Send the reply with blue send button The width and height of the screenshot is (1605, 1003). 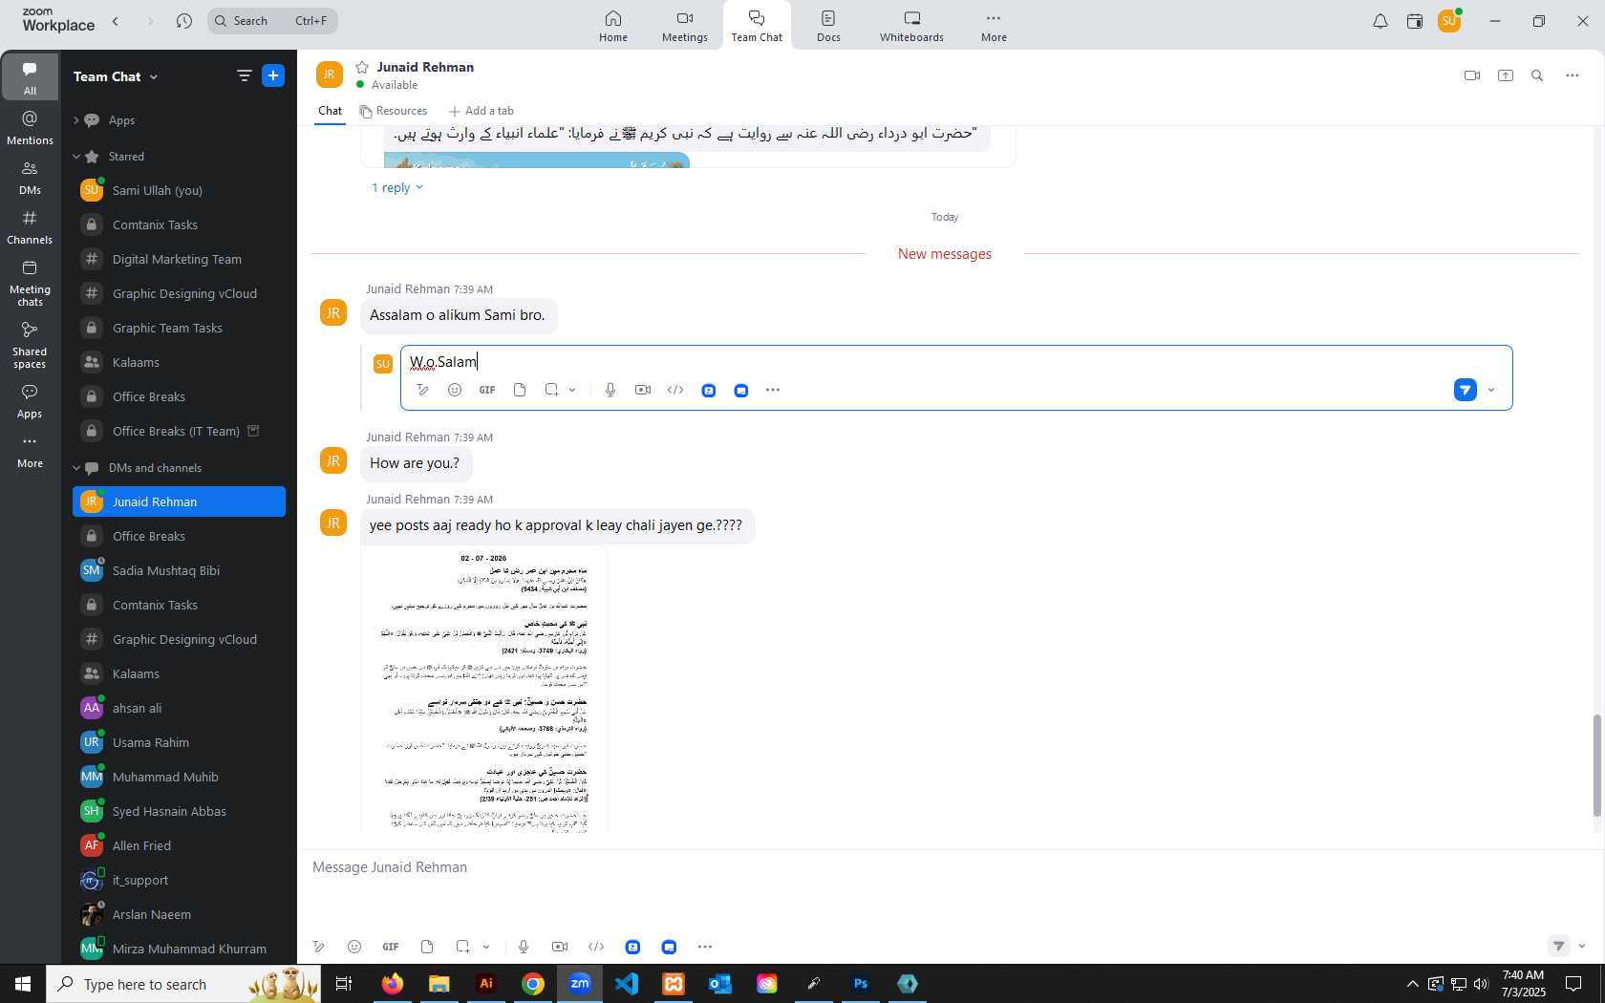(1466, 390)
